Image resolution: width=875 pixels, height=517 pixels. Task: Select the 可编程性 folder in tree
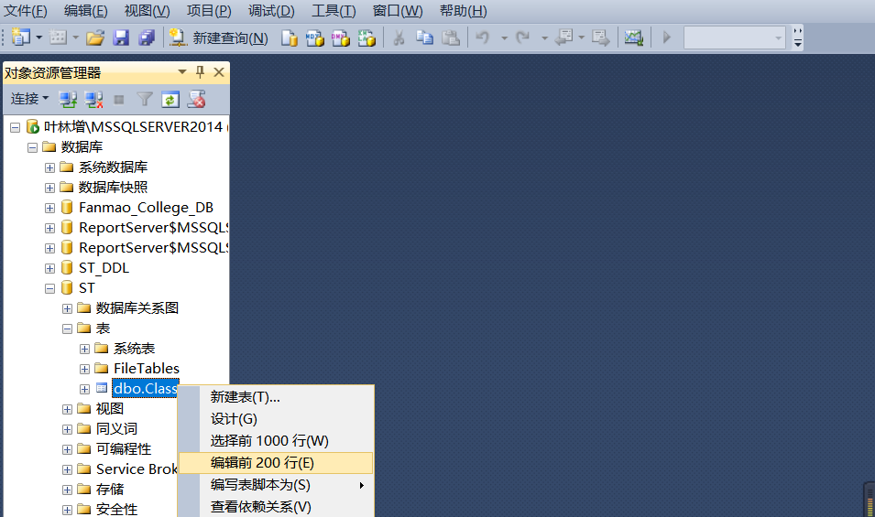pos(124,449)
